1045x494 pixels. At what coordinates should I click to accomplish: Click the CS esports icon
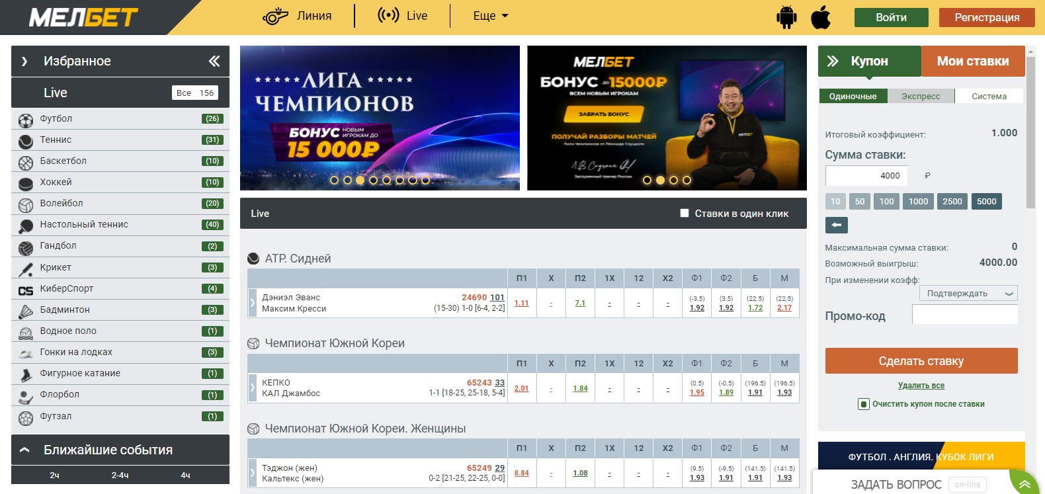[x=26, y=290]
